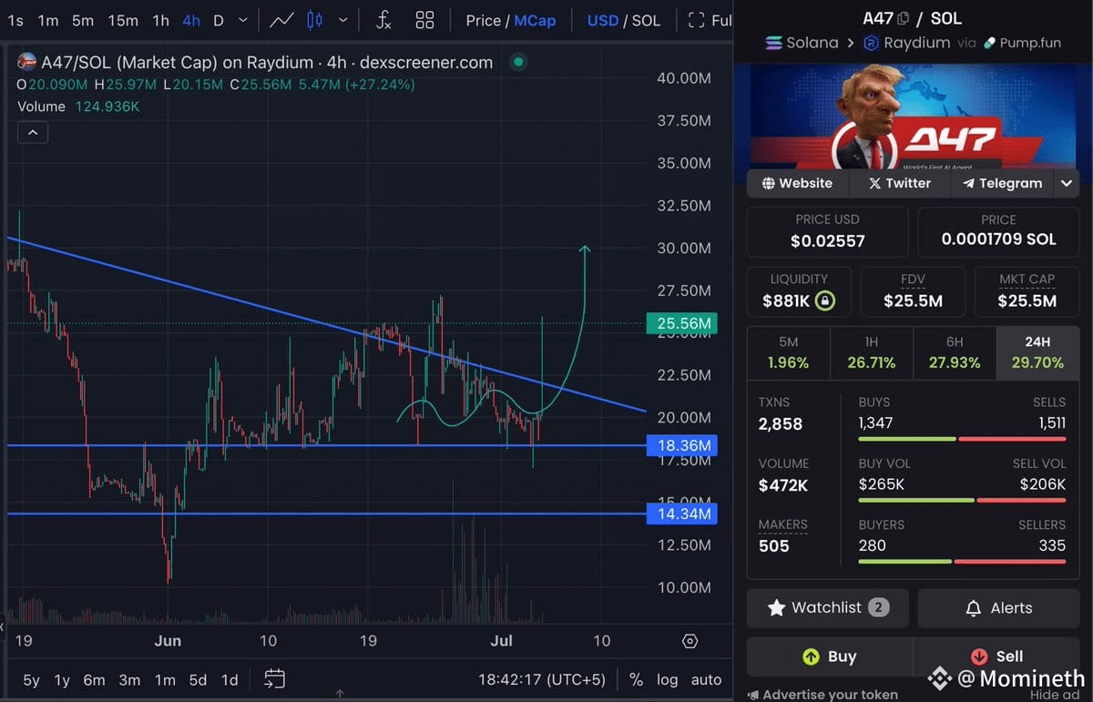Viewport: 1093px width, 702px height.
Task: Open go-to-date calendar icon
Action: click(x=274, y=678)
